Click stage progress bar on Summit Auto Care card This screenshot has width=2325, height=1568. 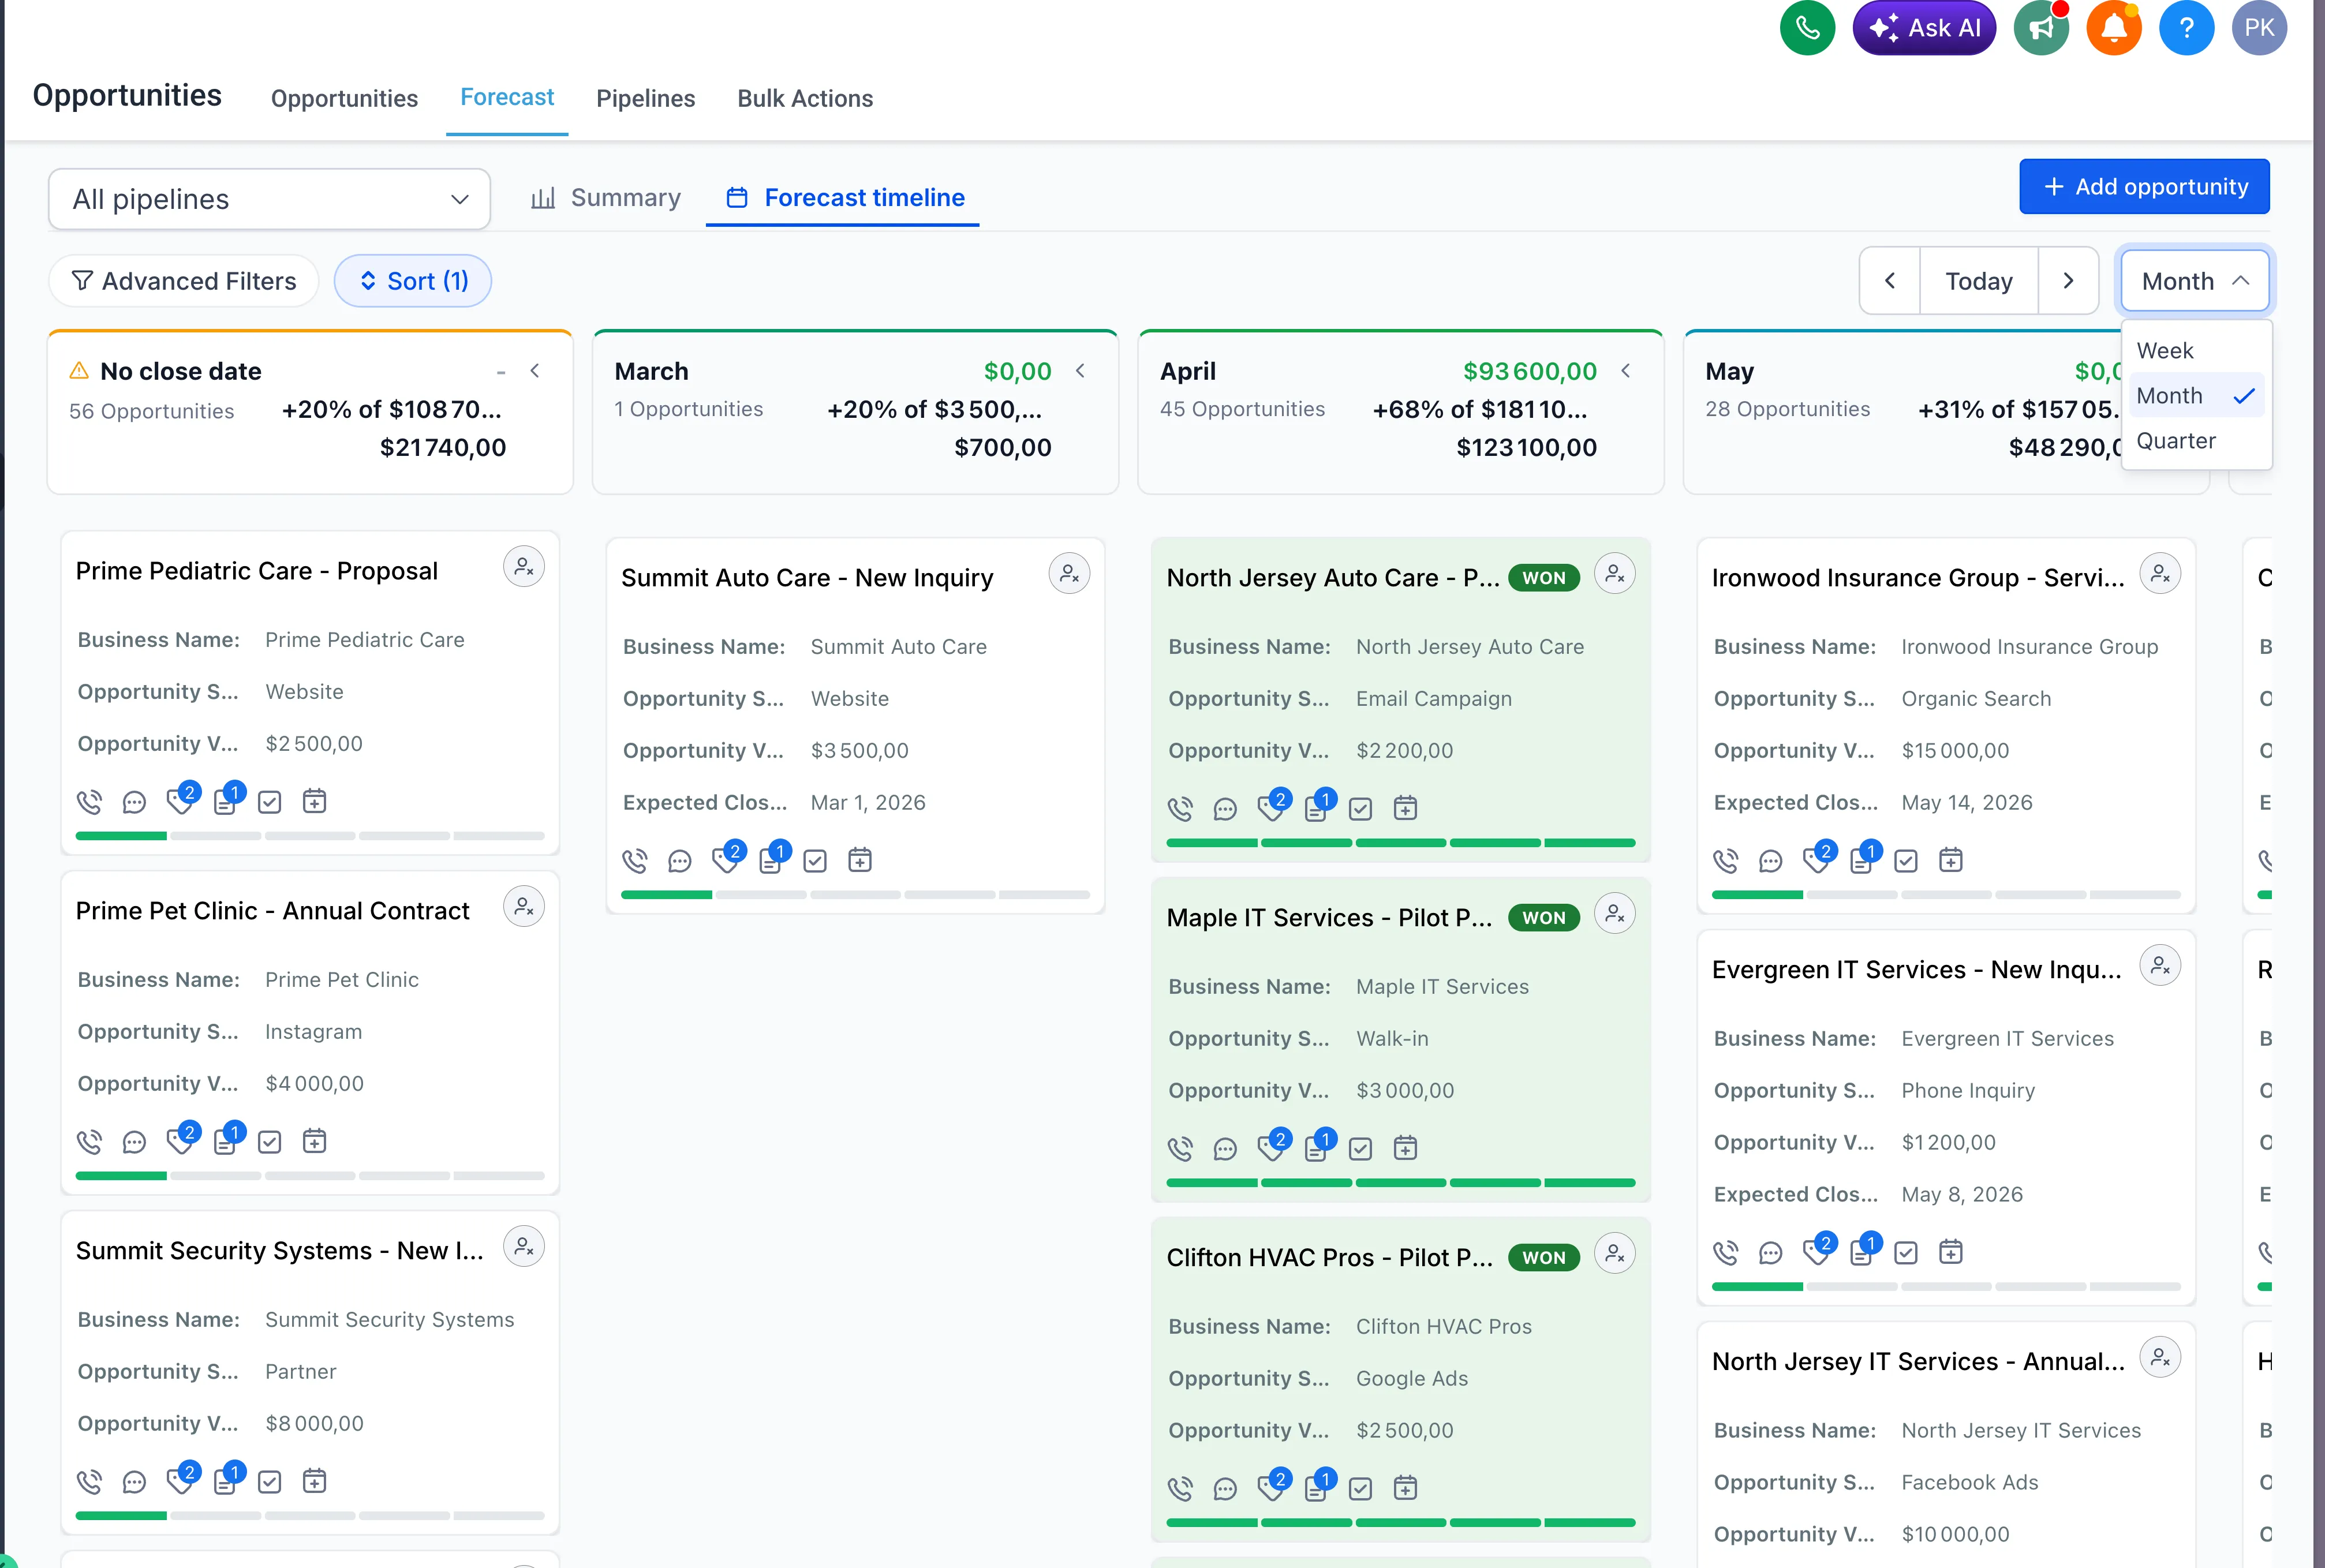pos(855,895)
